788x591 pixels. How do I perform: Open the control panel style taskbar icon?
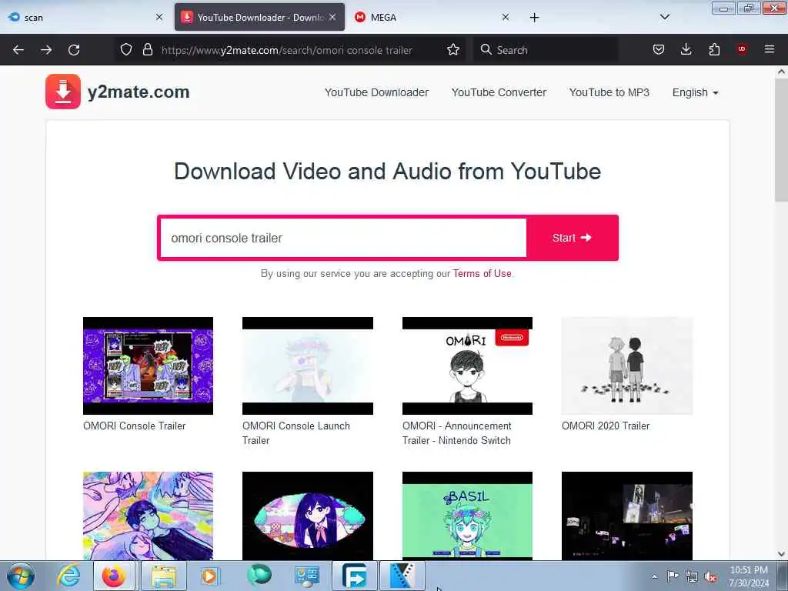(306, 576)
